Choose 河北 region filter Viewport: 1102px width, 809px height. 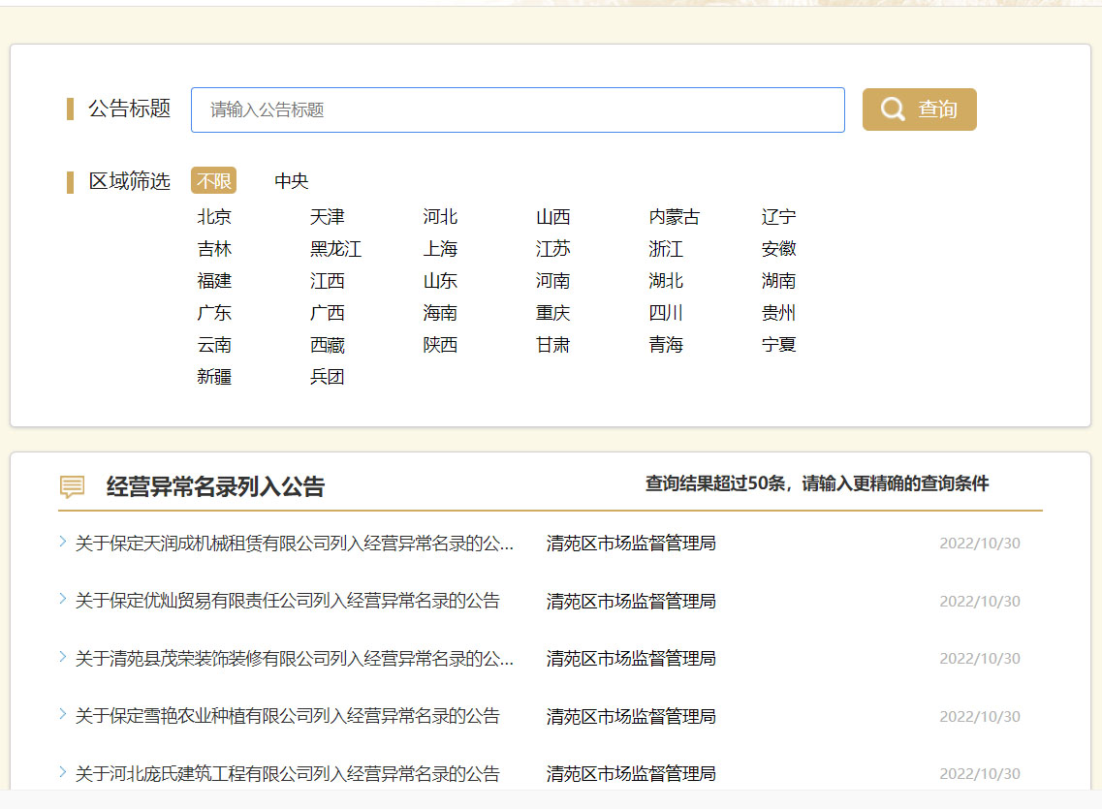pyautogui.click(x=441, y=217)
